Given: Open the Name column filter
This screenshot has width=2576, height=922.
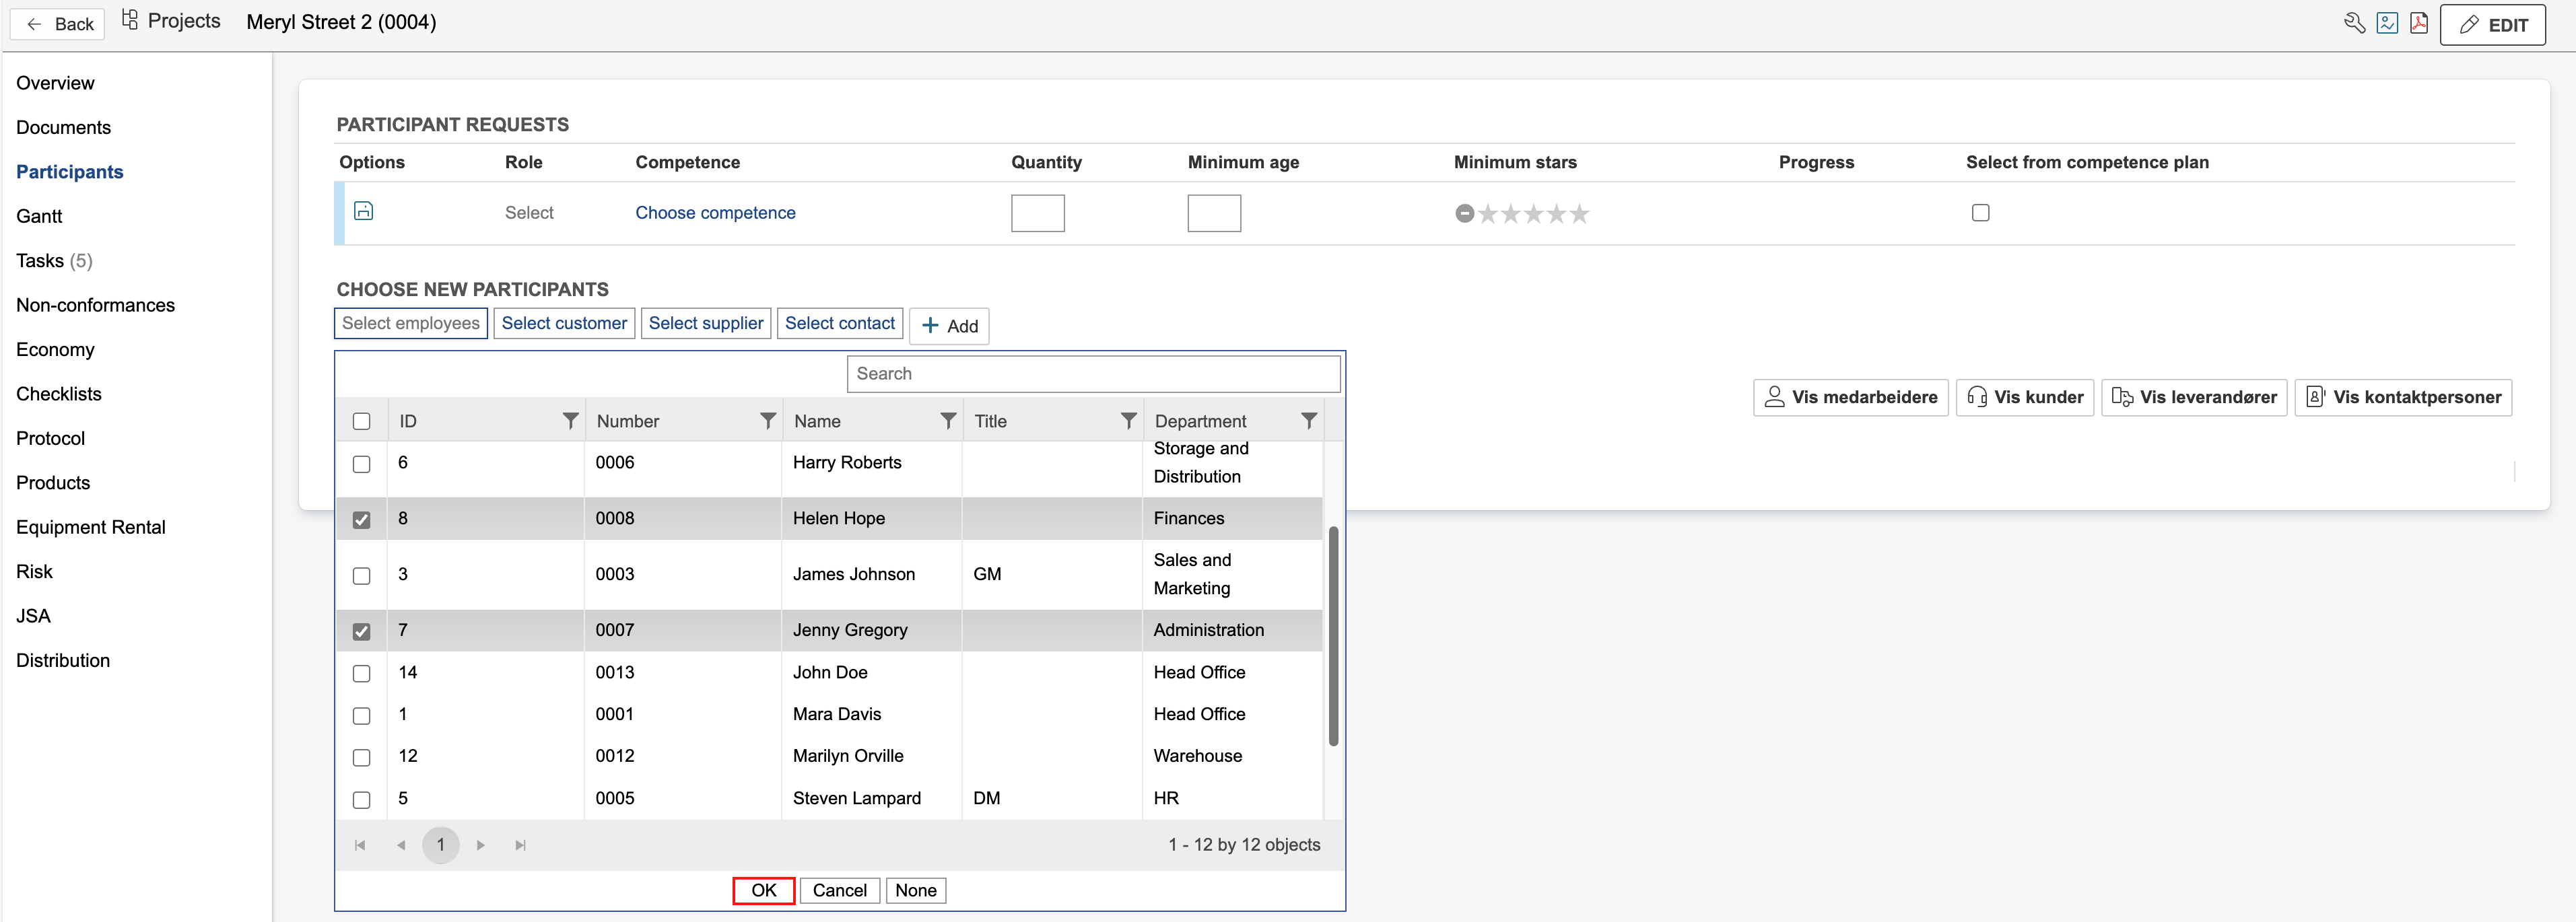Looking at the screenshot, I should [x=948, y=421].
